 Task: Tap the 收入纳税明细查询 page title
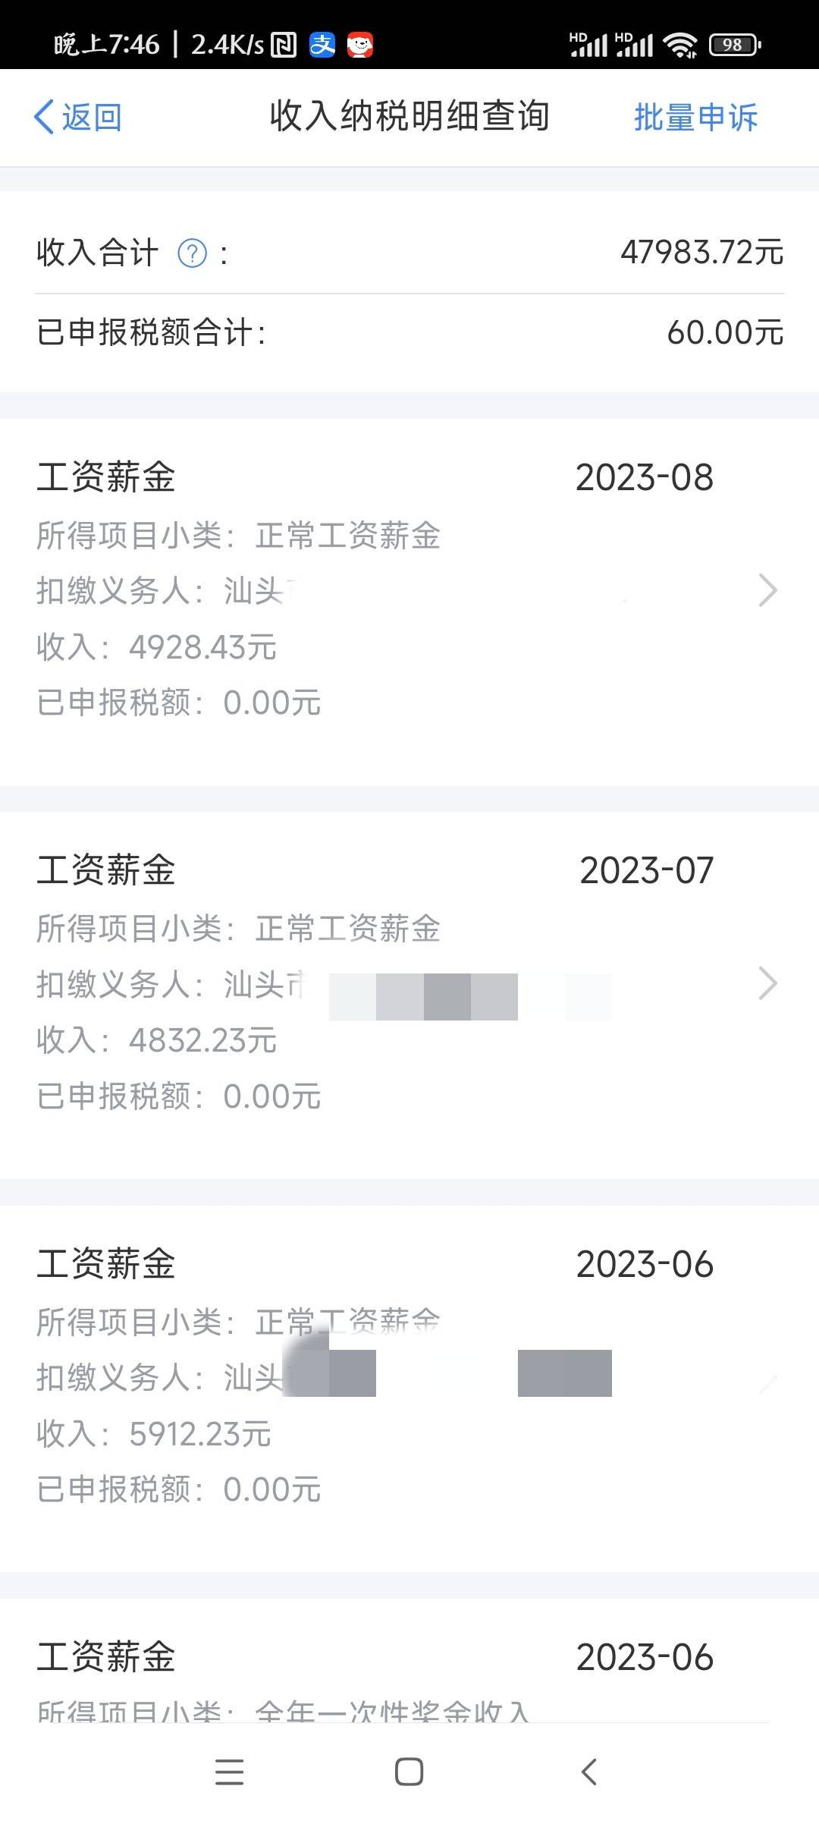point(409,117)
